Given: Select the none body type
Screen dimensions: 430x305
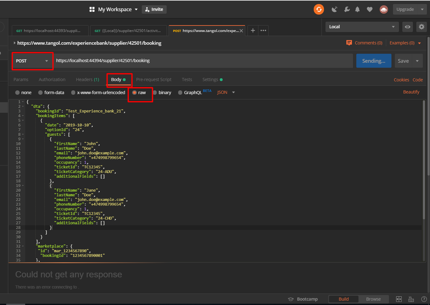Looking at the screenshot, I should (x=17, y=93).
